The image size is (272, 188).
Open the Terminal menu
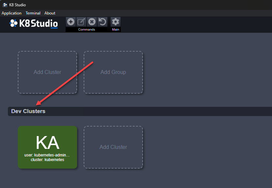[33, 13]
